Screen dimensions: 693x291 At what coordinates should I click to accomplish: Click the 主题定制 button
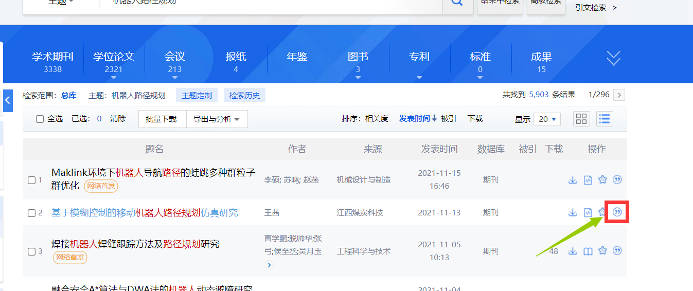[197, 95]
